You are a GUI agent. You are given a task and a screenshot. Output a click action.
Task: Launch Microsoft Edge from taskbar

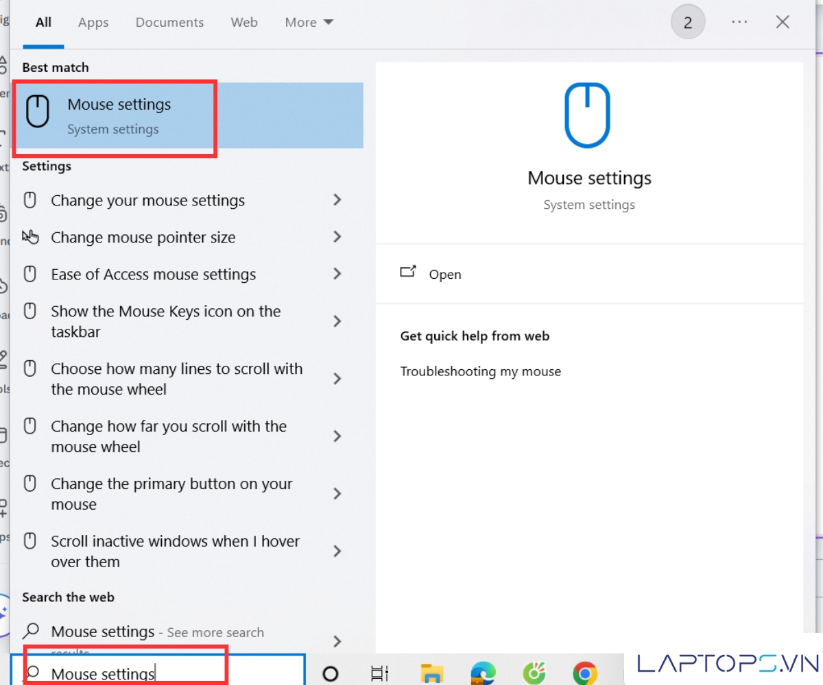click(483, 673)
